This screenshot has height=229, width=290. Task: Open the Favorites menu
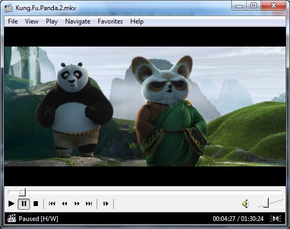(110, 21)
